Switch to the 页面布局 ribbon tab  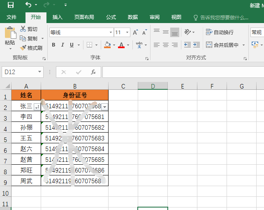(x=84, y=17)
